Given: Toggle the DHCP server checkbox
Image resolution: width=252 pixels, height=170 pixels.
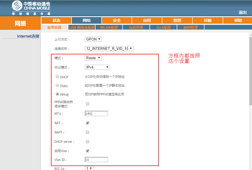Looking at the screenshot, I should click(88, 141).
